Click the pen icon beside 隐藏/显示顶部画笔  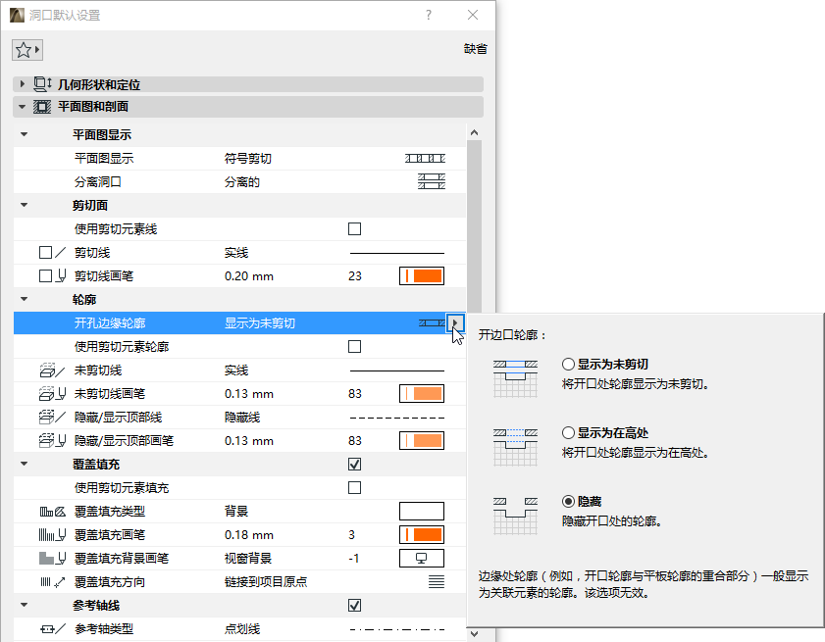click(x=53, y=440)
